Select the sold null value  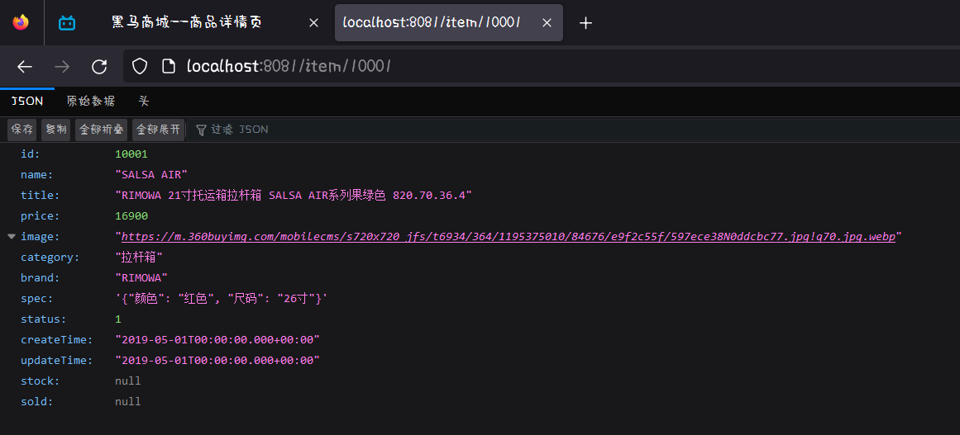tap(128, 402)
